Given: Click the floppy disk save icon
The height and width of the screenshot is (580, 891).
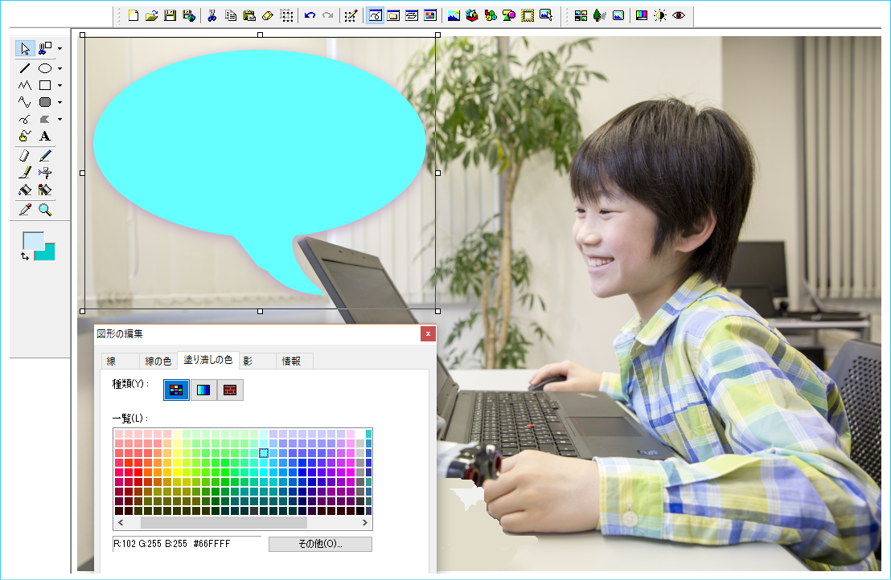Looking at the screenshot, I should click(x=170, y=15).
